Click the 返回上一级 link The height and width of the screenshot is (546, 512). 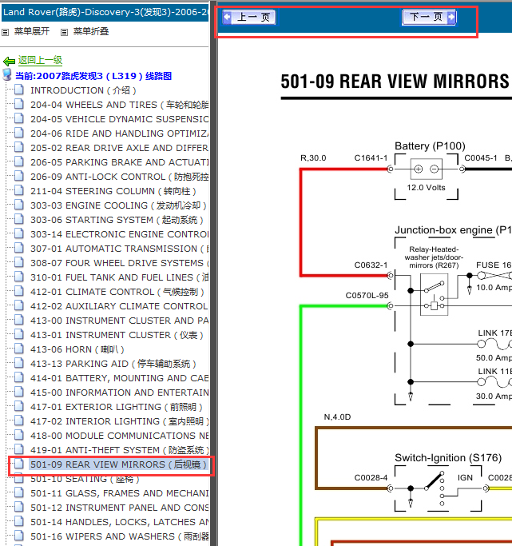tap(41, 60)
